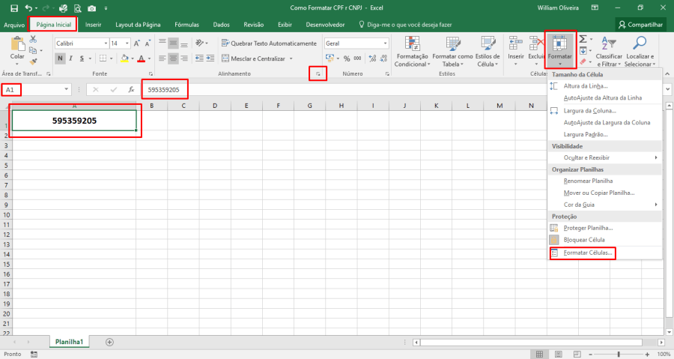Click the Cut scissors icon

[33, 39]
